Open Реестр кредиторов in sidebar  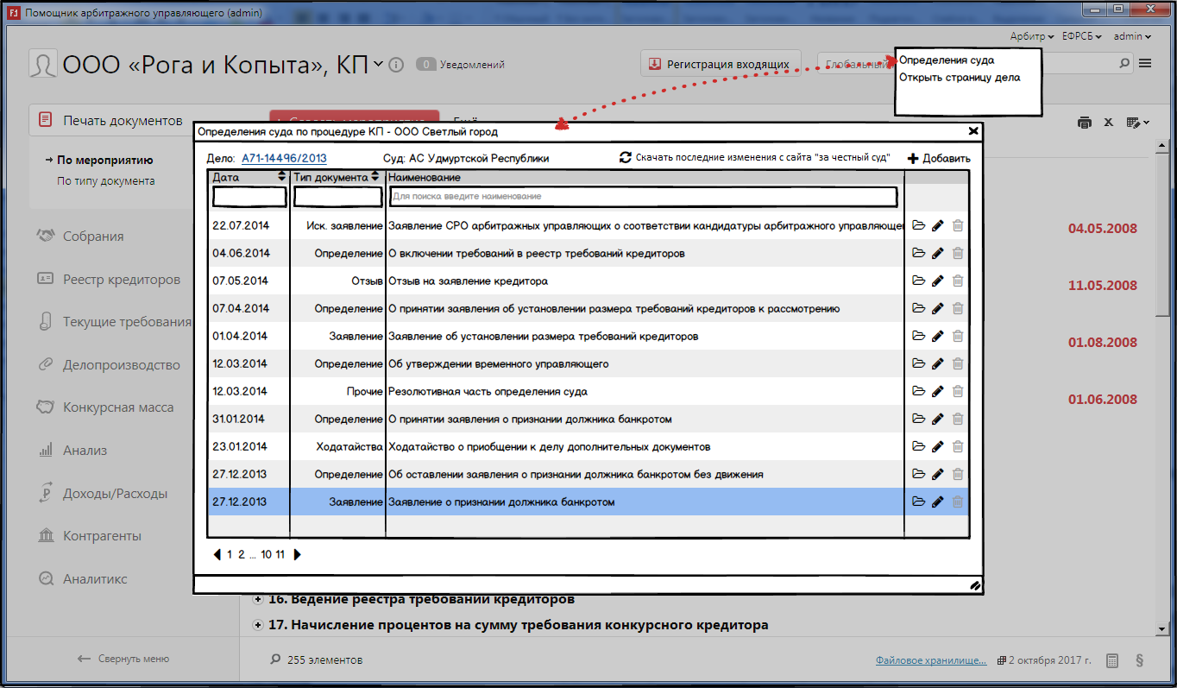(x=121, y=280)
